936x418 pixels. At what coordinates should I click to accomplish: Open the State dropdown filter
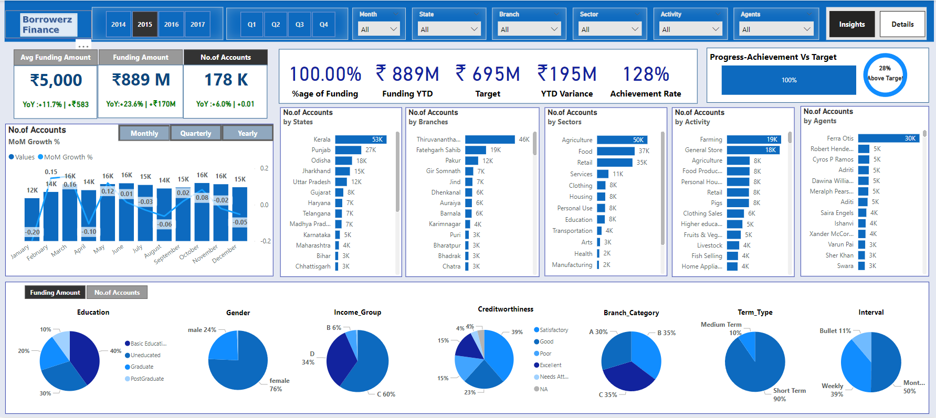pos(449,29)
